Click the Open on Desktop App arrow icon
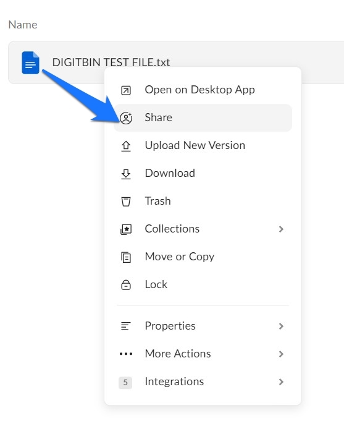 [x=126, y=90]
